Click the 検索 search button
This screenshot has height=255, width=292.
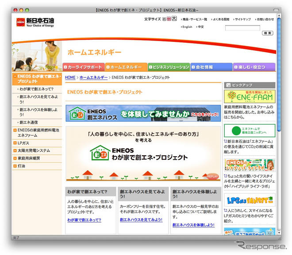pyautogui.click(x=268, y=33)
